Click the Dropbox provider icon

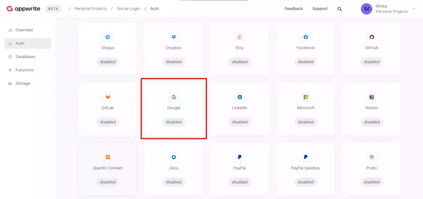click(174, 37)
